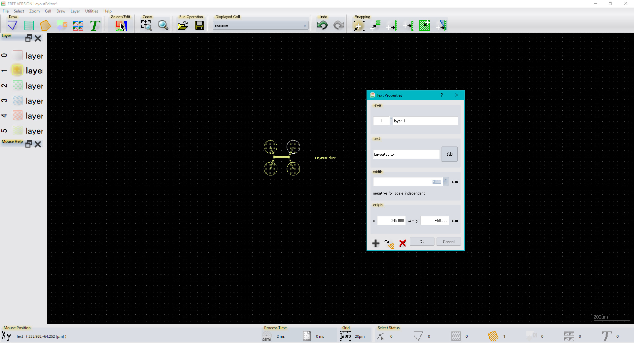
Task: Click the origin x value field
Action: (x=391, y=221)
